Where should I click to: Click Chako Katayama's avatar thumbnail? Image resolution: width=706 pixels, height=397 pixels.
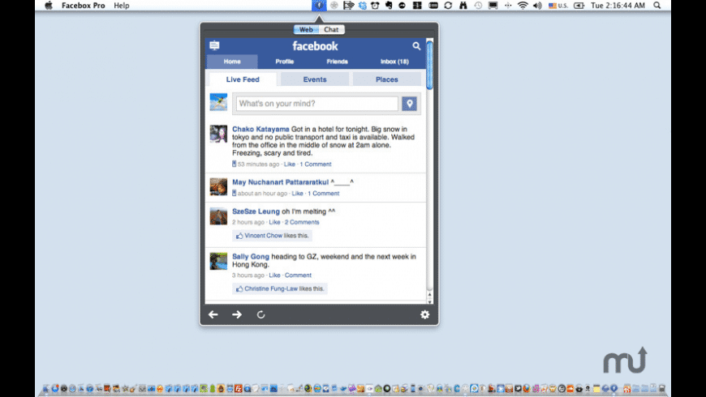[x=218, y=134]
